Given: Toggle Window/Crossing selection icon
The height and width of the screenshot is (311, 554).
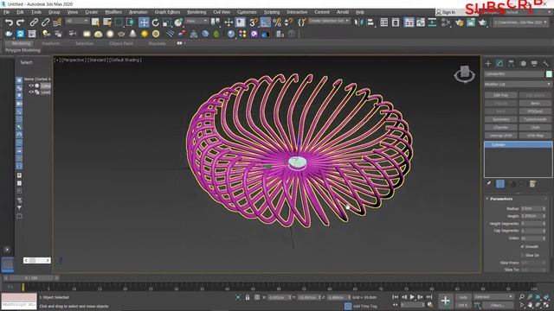Looking at the screenshot, I should (130, 22).
